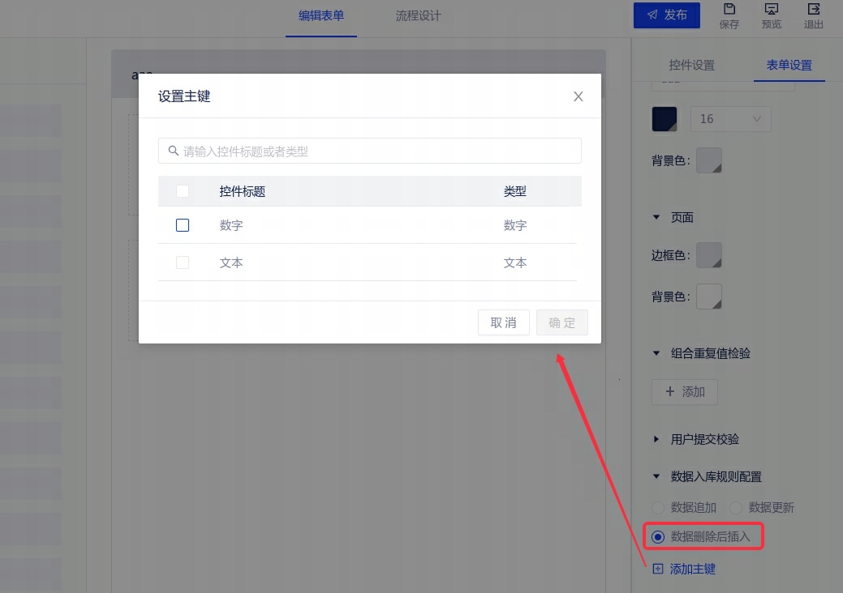Click the Exit (退出) icon
Image resolution: width=843 pixels, height=593 pixels.
coord(813,11)
